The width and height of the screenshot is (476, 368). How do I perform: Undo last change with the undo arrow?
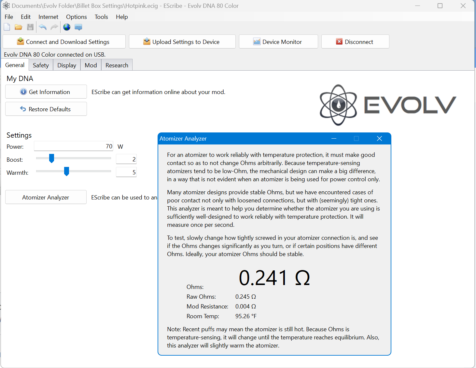coord(43,27)
